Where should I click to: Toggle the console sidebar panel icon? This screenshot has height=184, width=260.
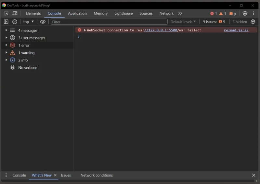click(6, 22)
